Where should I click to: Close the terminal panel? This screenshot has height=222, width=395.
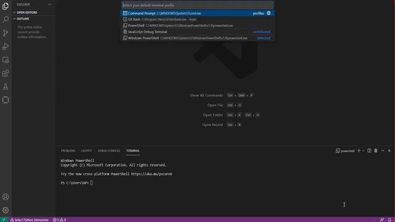(x=389, y=150)
